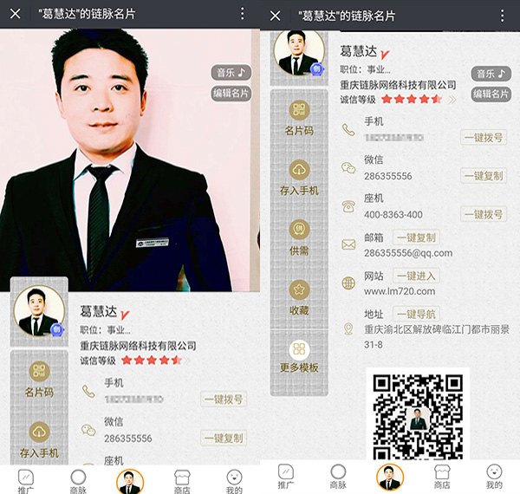The width and height of the screenshot is (520, 494).
Task: Open the three-dot menu on the right screen
Action: 501,15
